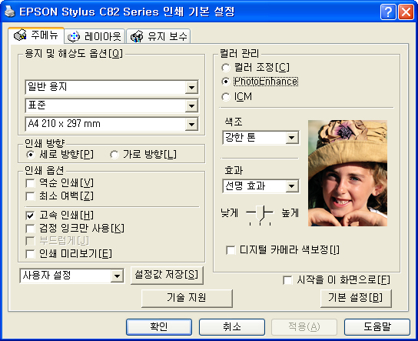Open the 사용자 설정 dropdown
Viewport: 418px width, 341px height.
tap(71, 276)
